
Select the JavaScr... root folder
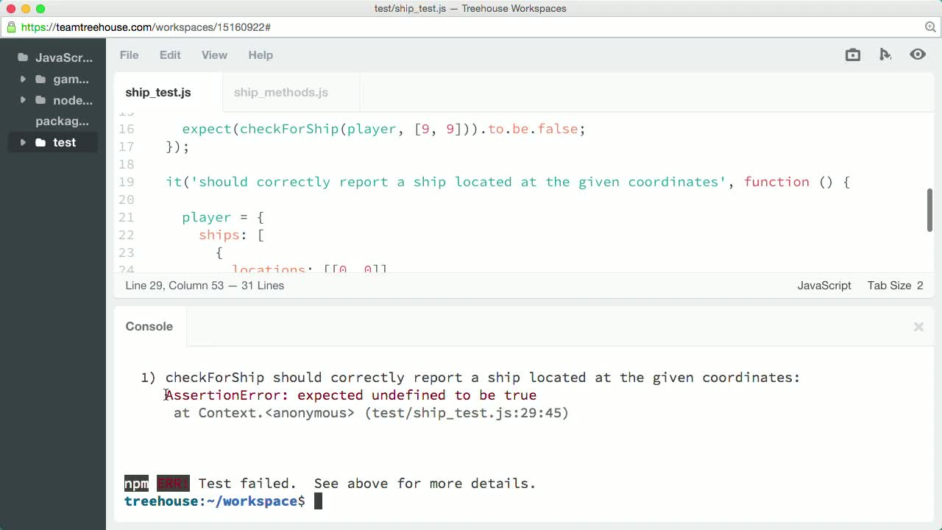64,58
